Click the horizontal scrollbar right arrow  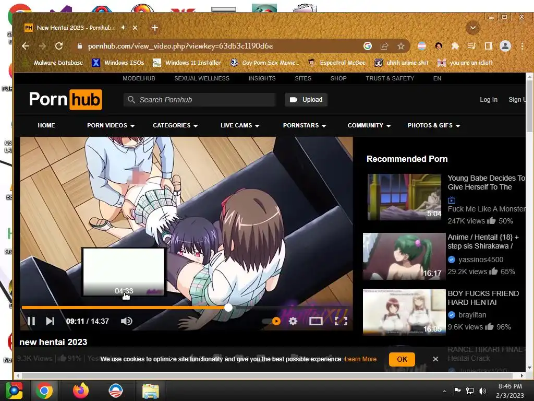click(x=522, y=375)
